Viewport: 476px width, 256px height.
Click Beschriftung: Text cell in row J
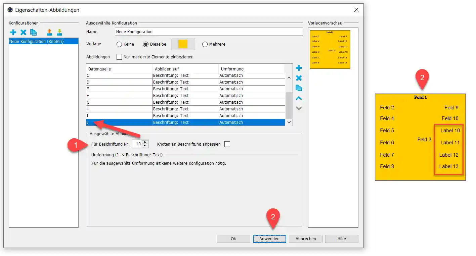[x=185, y=122]
